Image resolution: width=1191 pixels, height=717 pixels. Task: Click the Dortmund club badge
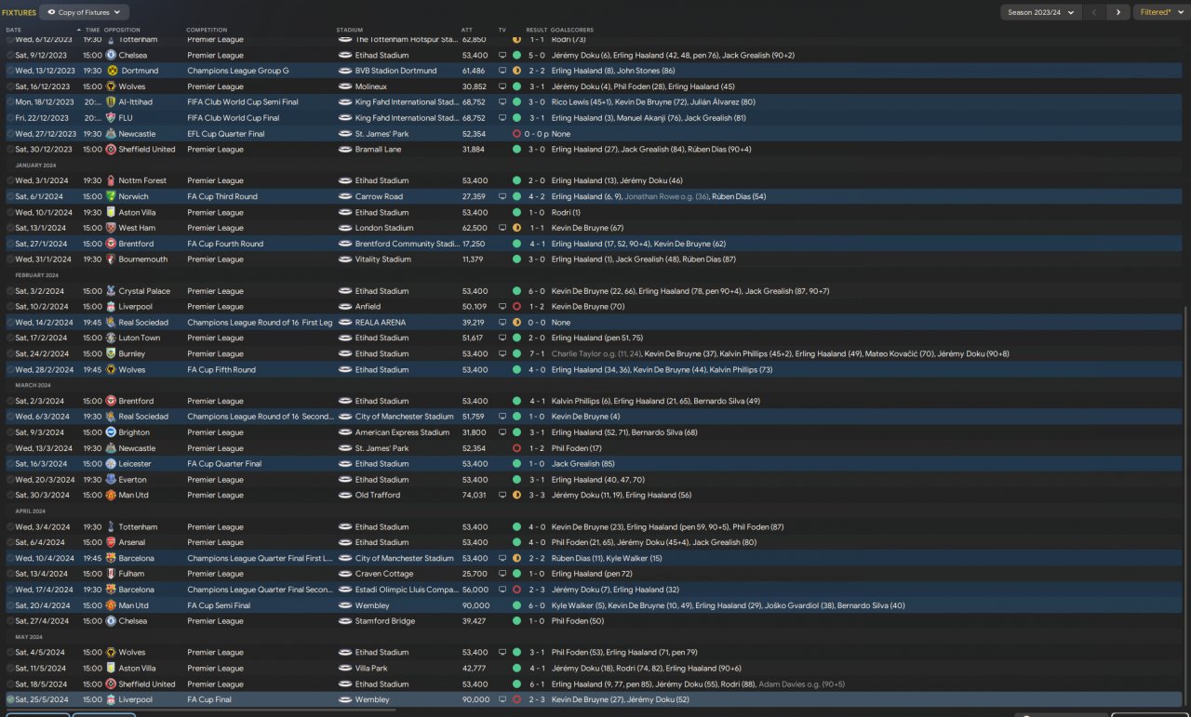coord(111,71)
